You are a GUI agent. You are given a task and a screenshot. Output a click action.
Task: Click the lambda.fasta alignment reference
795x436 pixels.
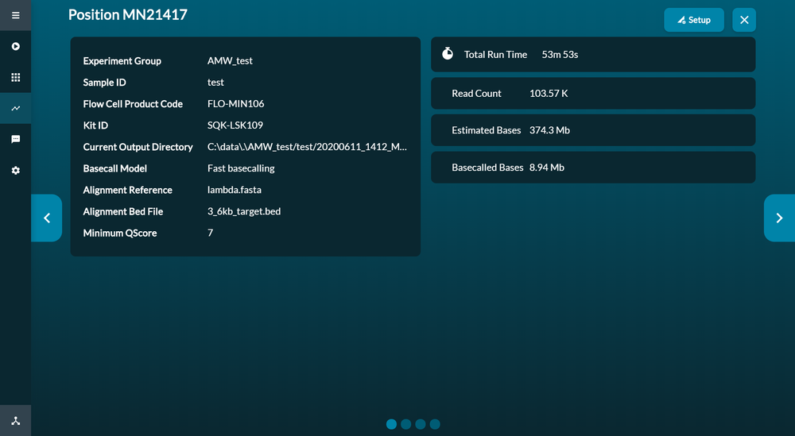235,190
